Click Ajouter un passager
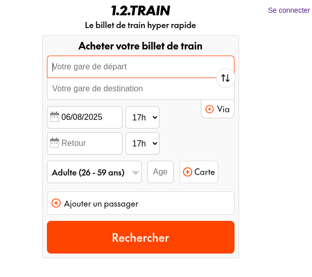 coord(101,204)
